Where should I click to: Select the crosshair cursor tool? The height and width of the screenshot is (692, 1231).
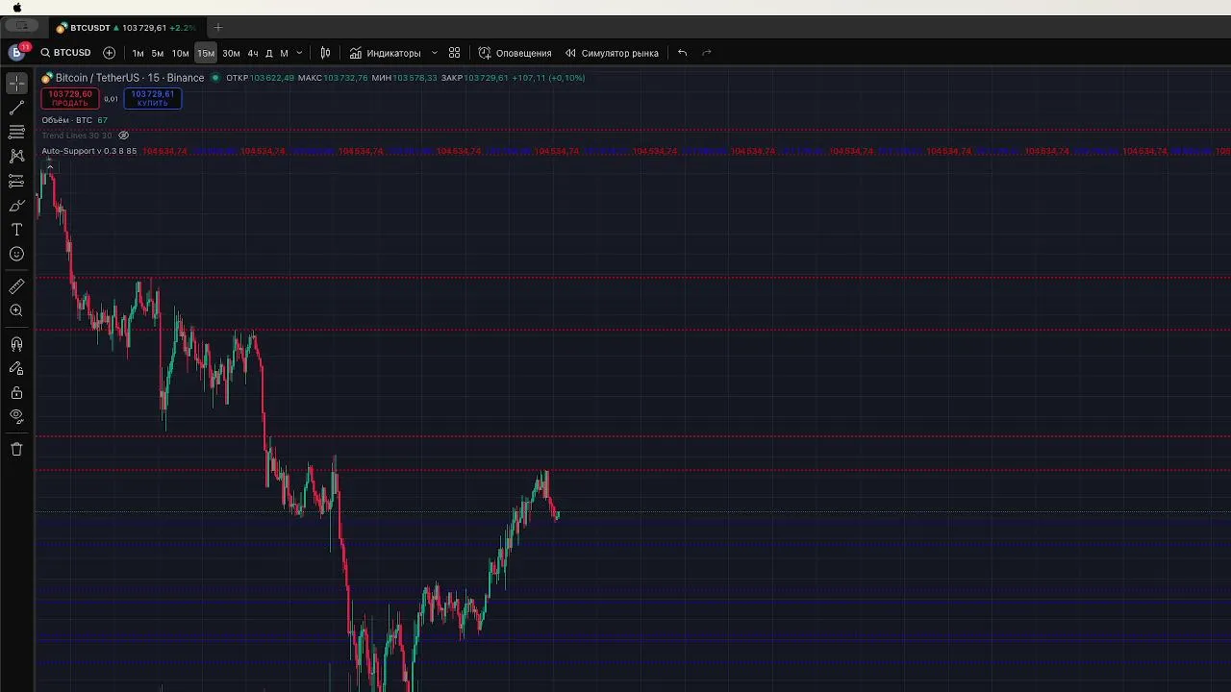16,83
